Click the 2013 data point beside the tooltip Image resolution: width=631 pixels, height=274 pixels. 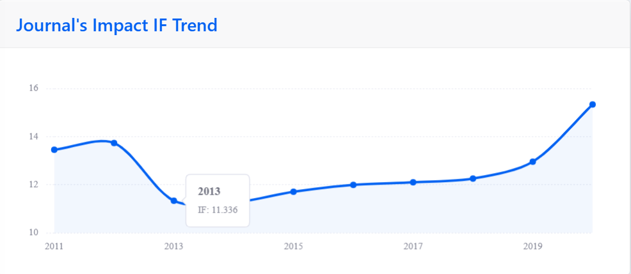(x=173, y=201)
